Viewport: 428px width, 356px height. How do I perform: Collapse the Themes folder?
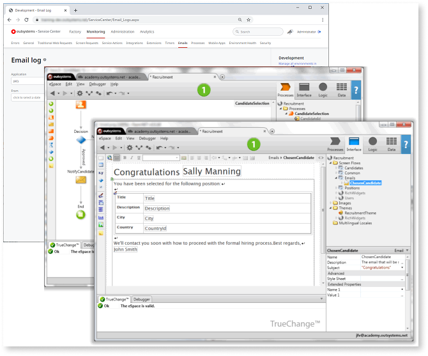pyautogui.click(x=330, y=208)
